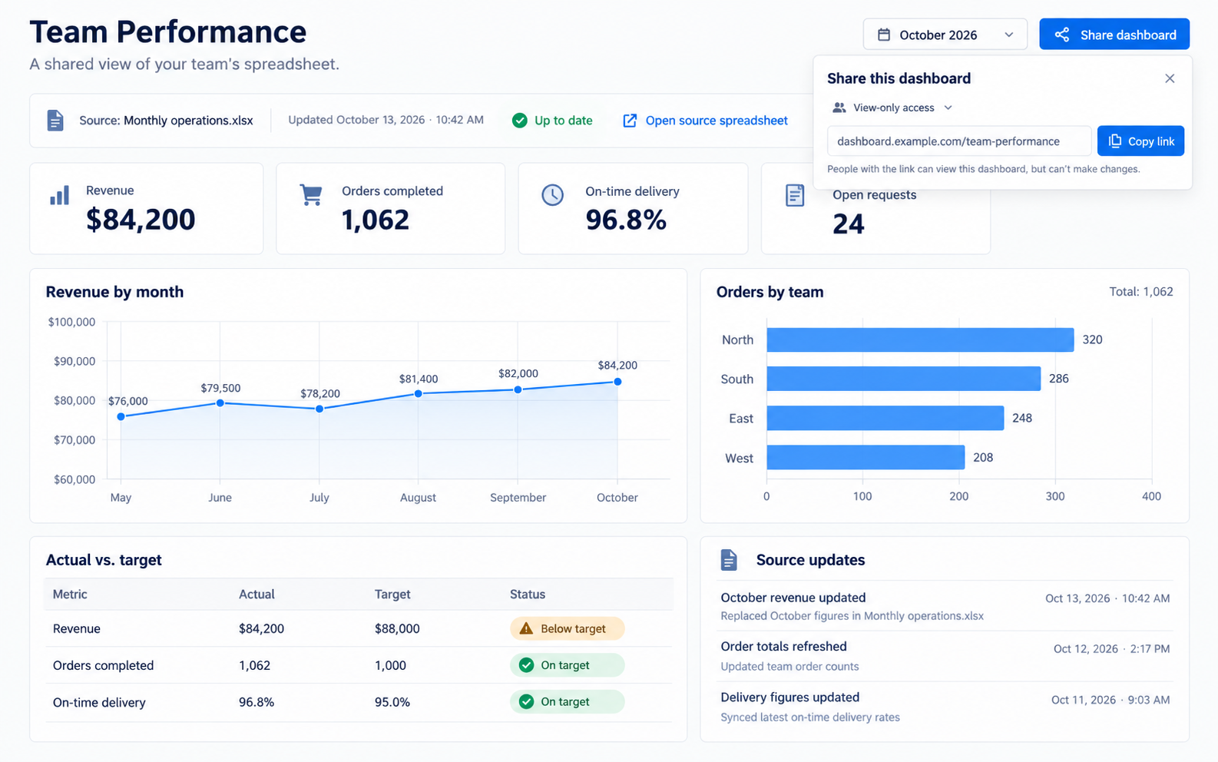Image resolution: width=1218 pixels, height=762 pixels.
Task: Click the Share dashboard button
Action: (1114, 35)
